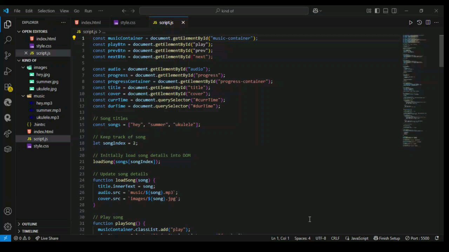Open Source Control view
This screenshot has height=252, width=449.
tap(8, 55)
